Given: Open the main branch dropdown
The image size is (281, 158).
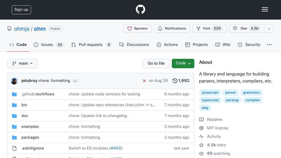Looking at the screenshot, I should coord(22,63).
